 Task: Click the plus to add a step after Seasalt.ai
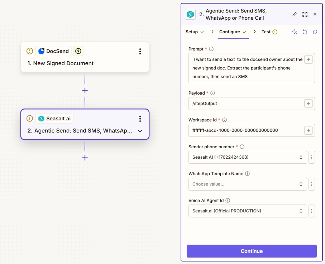coord(85,158)
